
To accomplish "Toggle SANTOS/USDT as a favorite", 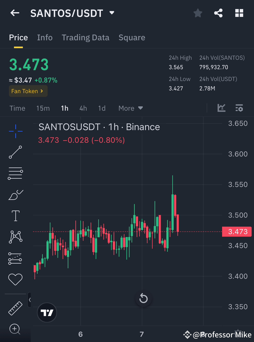I will pyautogui.click(x=198, y=13).
